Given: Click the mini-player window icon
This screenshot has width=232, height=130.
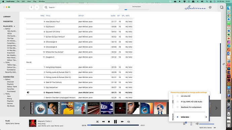Looking at the screenshot, I should (222, 7).
